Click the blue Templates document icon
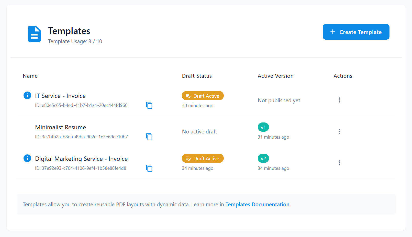 pos(34,34)
